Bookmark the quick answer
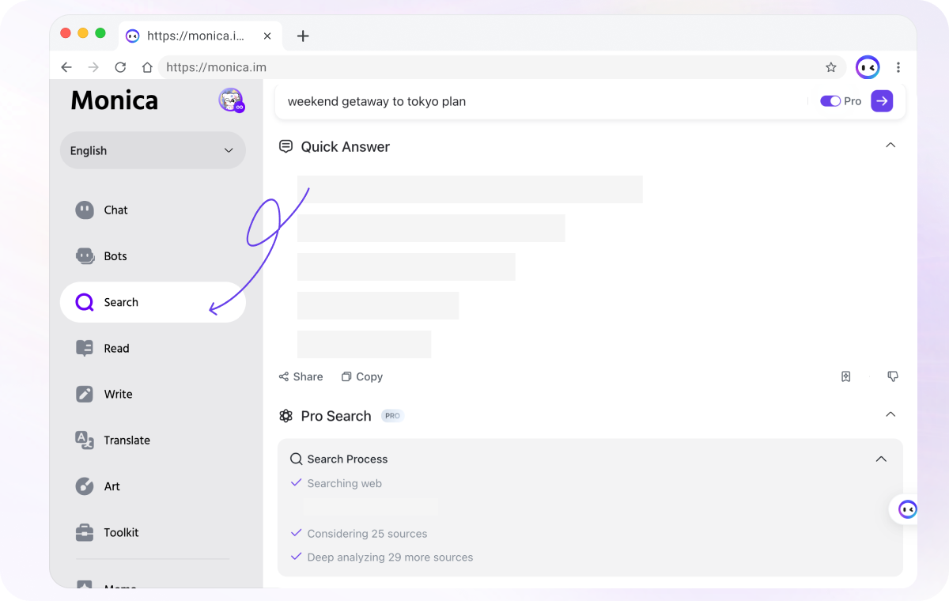 [845, 376]
